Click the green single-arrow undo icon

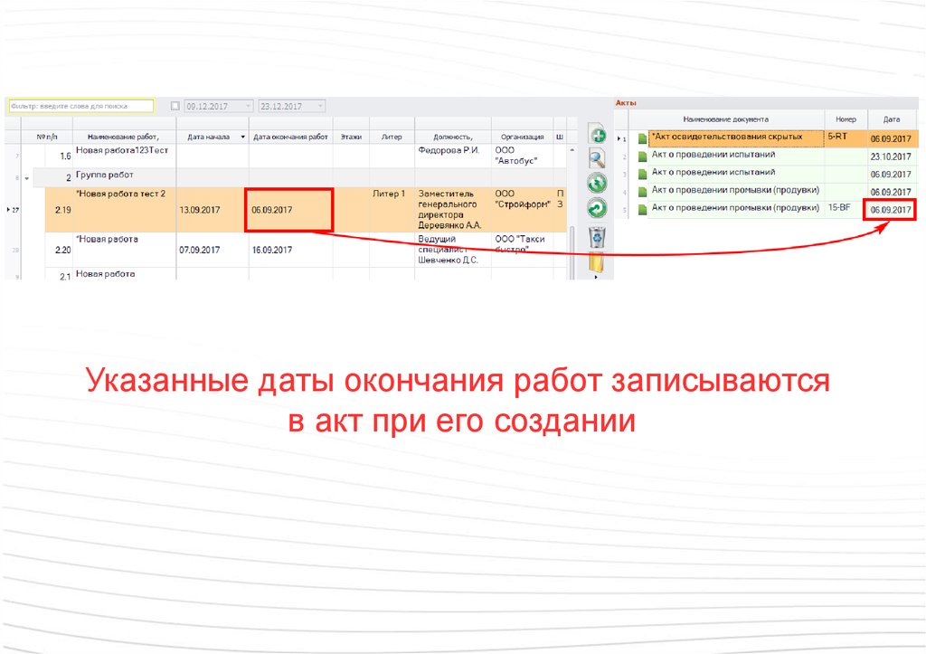point(597,208)
